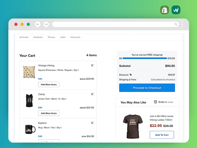
Task: Select the Places category
Action: tap(51, 37)
